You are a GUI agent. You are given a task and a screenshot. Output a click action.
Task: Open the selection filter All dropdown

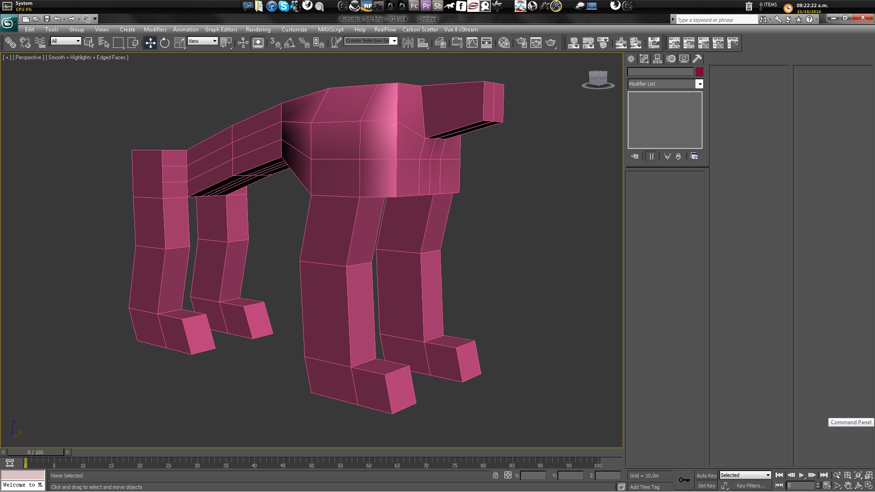pyautogui.click(x=66, y=41)
